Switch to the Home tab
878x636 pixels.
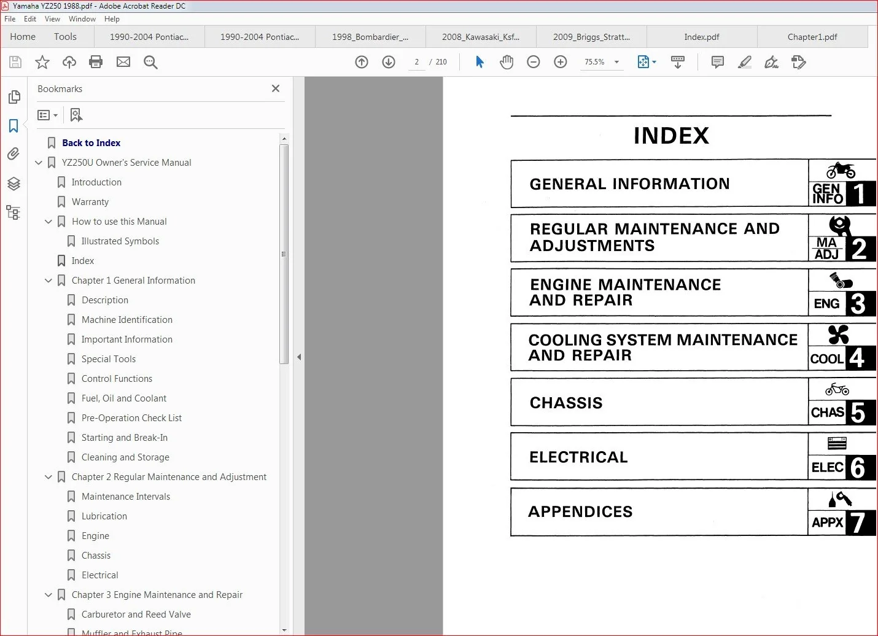click(x=23, y=37)
